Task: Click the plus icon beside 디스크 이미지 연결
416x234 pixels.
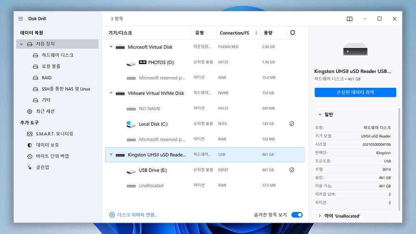Action: [x=112, y=214]
